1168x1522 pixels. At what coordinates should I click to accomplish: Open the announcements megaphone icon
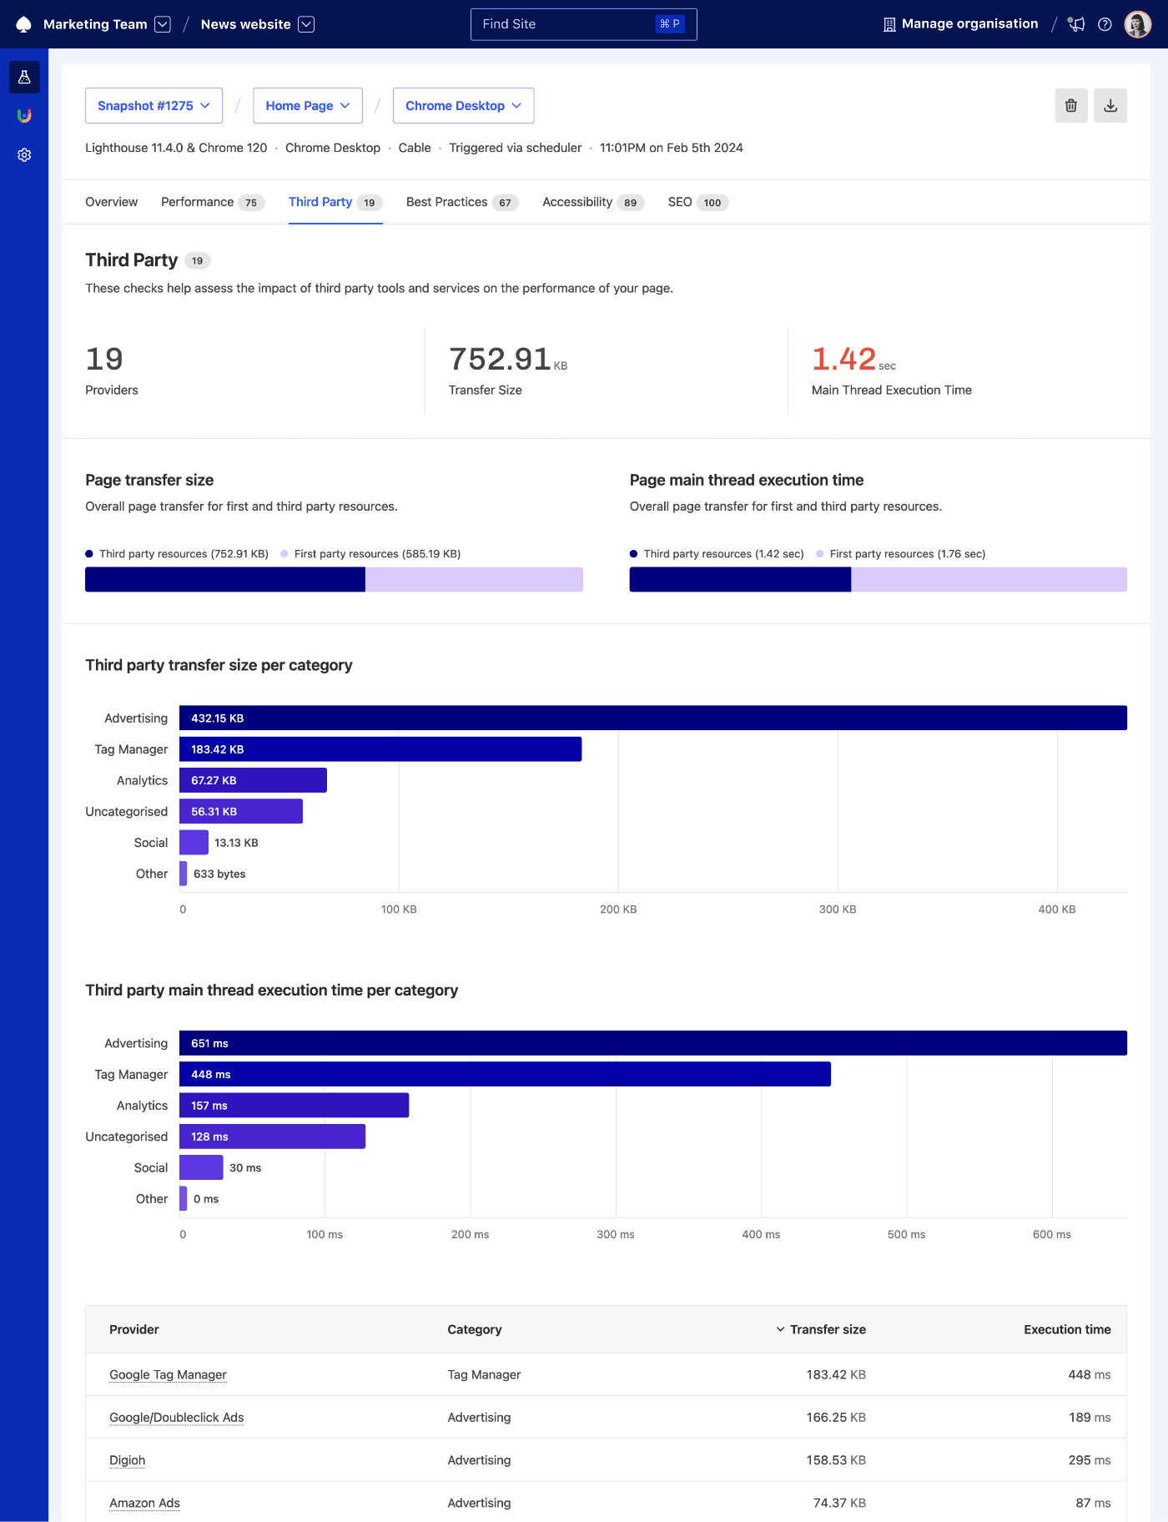click(1077, 24)
